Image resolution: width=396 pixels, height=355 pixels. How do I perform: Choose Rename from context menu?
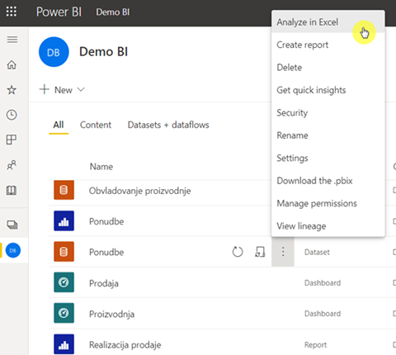pos(328,135)
